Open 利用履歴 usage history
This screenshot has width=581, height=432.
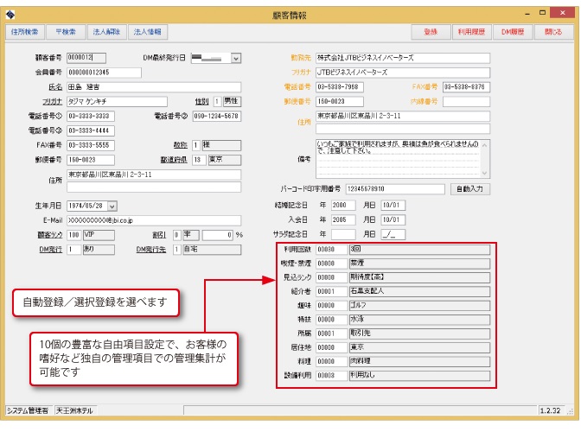pos(471,32)
